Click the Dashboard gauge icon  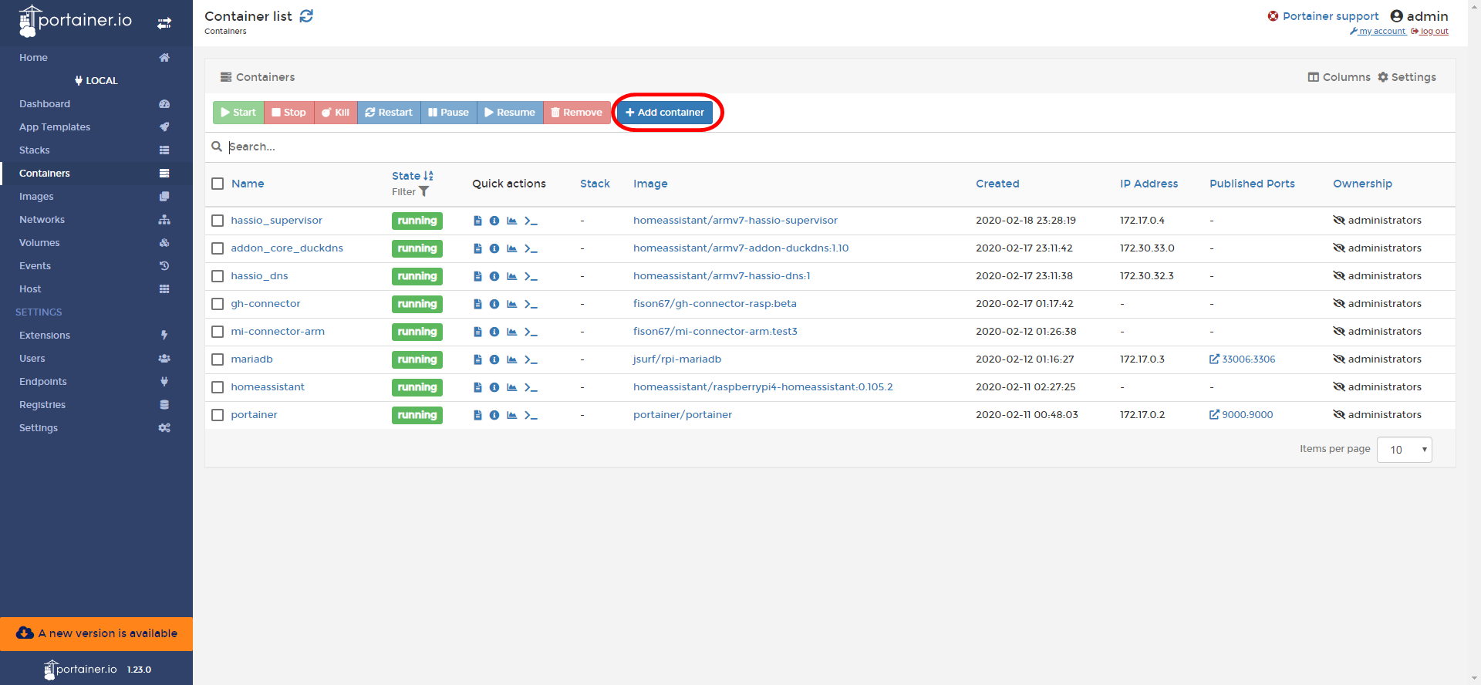point(164,104)
